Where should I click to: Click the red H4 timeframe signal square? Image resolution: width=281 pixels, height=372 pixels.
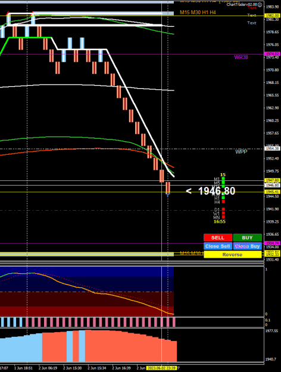[223, 202]
